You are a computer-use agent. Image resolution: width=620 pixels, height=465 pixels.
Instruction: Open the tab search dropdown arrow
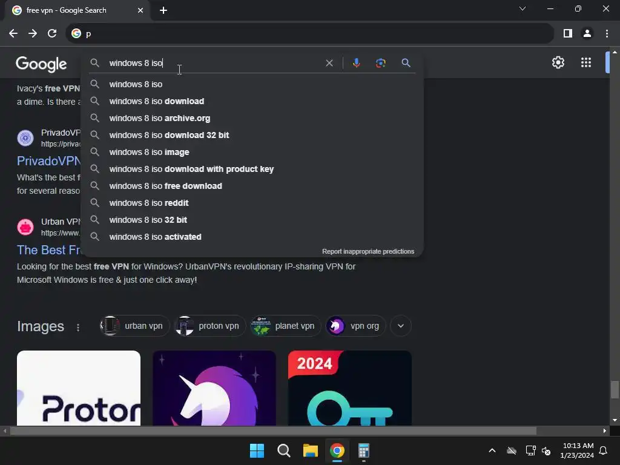point(523,8)
